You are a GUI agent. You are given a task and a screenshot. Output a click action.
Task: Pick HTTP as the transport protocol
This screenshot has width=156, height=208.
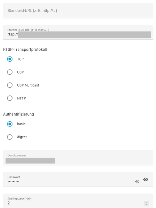coord(10,98)
